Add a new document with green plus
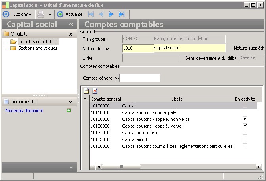Viewport: 266px width, 181px height. tap(69, 111)
